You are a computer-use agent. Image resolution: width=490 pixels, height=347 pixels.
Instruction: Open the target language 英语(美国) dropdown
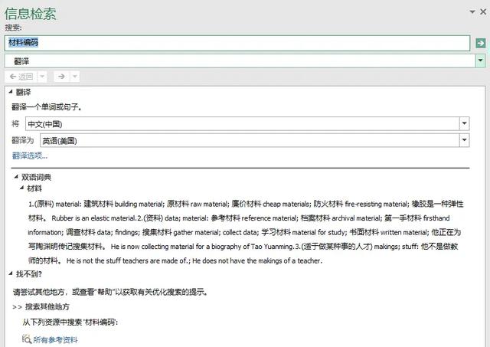click(465, 140)
